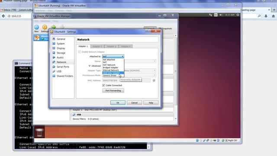Screen dimensions: 277x156
Task: Click green Start arrow in VirtualBox Manager
Action: 54,27
